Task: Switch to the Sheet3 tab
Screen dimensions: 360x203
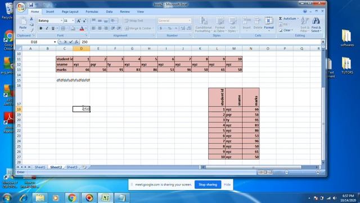Action: point(72,167)
